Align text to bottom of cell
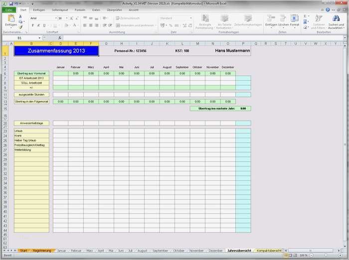 click(97, 18)
